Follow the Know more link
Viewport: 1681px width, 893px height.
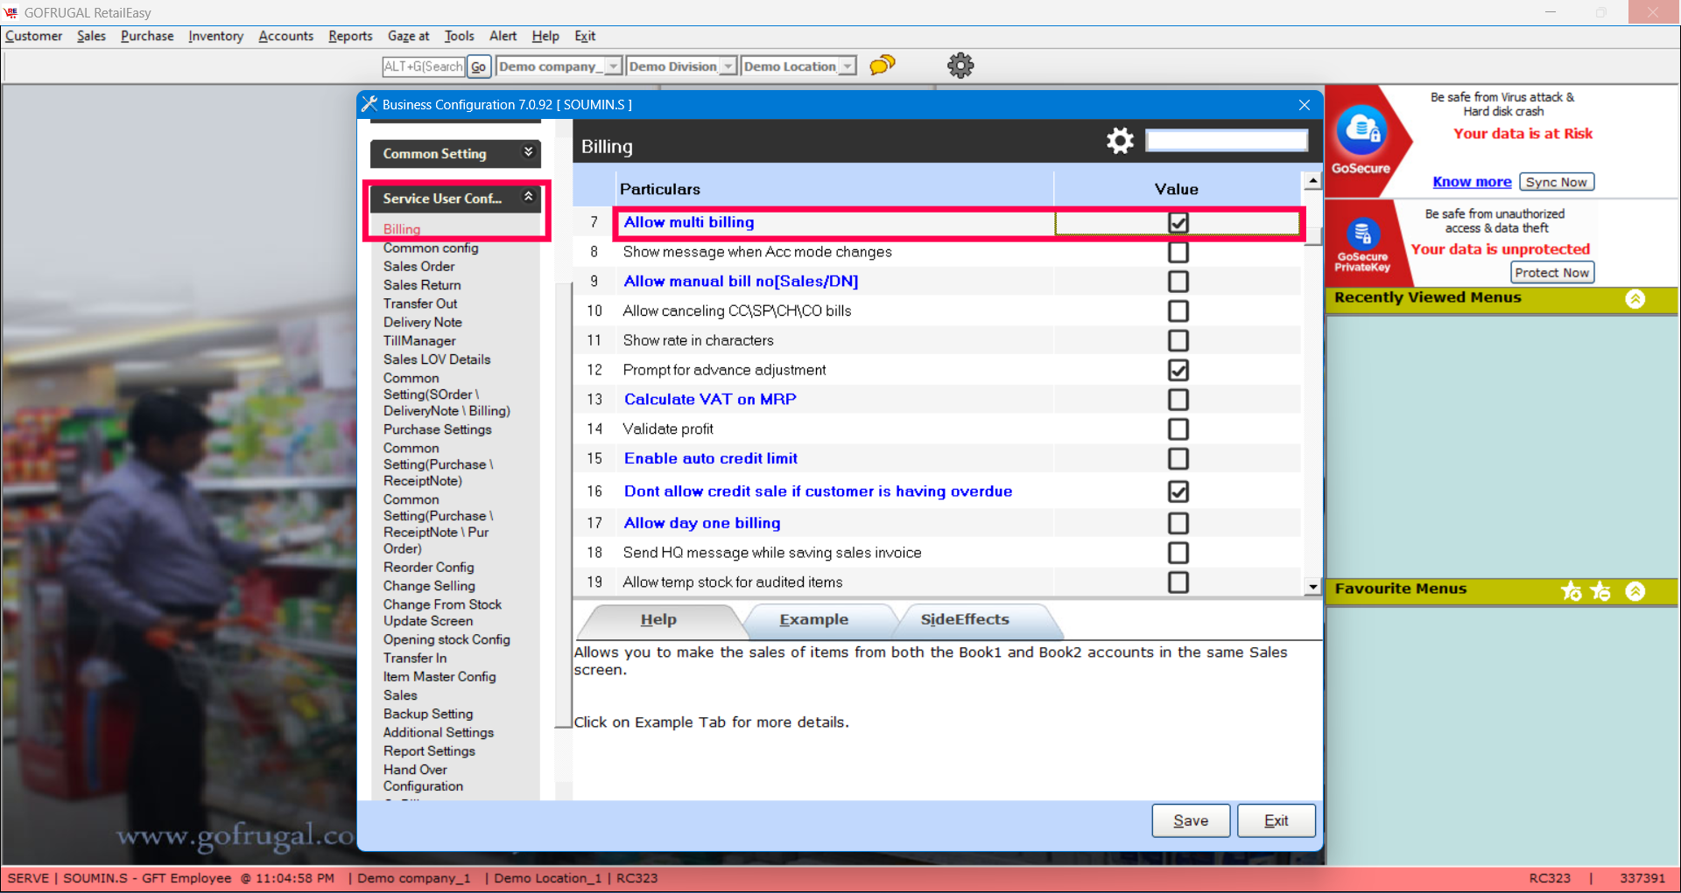(x=1472, y=182)
